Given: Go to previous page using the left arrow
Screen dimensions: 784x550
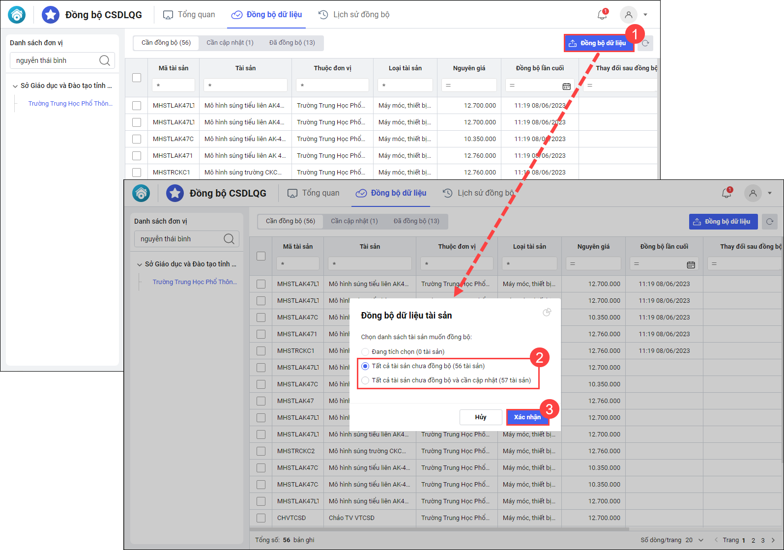Looking at the screenshot, I should (x=716, y=540).
